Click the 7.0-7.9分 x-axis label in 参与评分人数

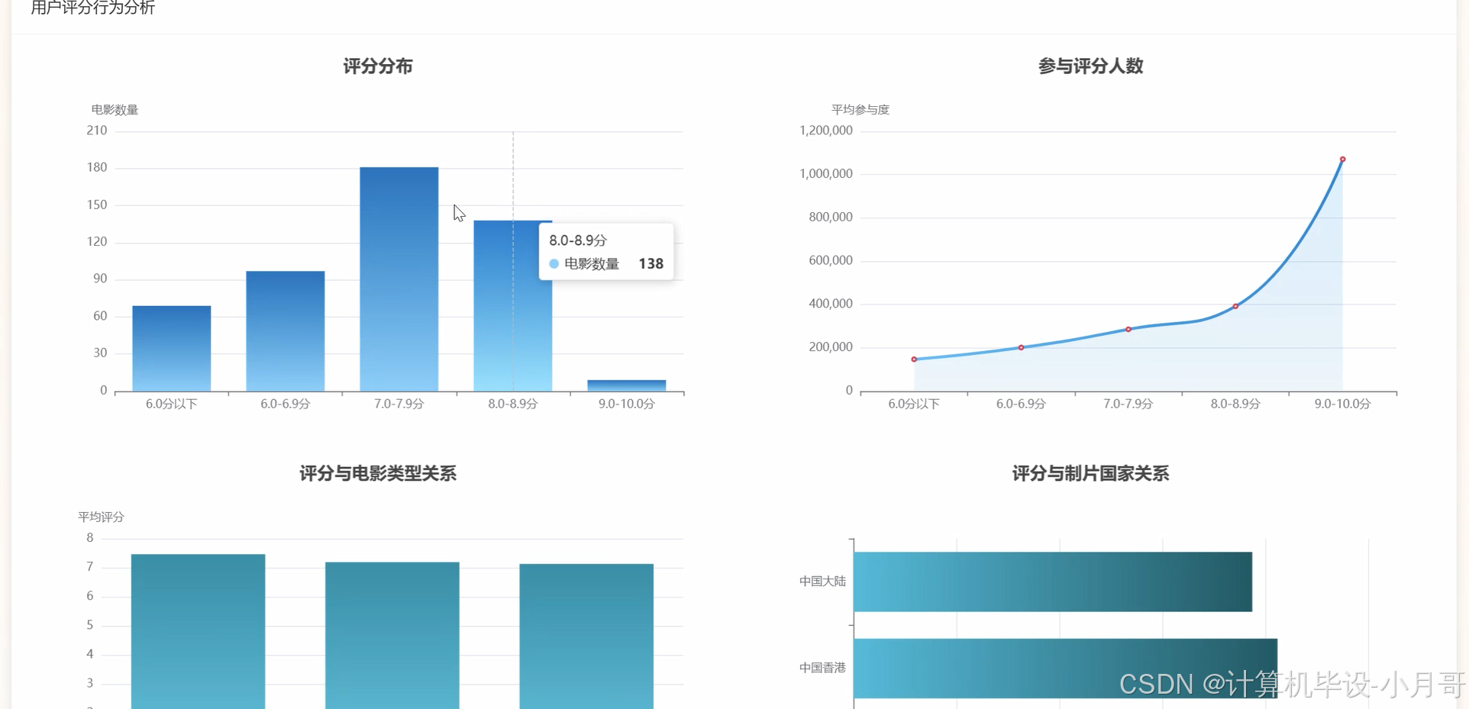[x=1128, y=404]
